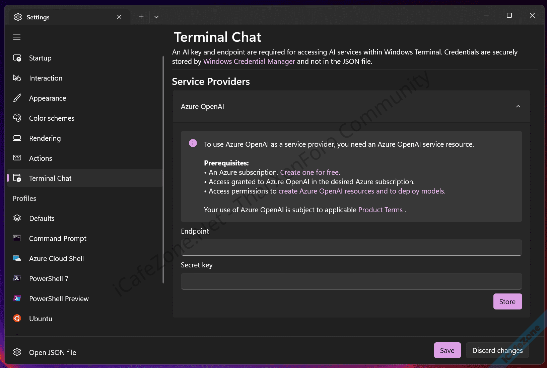Click the Startup icon in sidebar
Image resolution: width=547 pixels, height=368 pixels.
(x=17, y=58)
